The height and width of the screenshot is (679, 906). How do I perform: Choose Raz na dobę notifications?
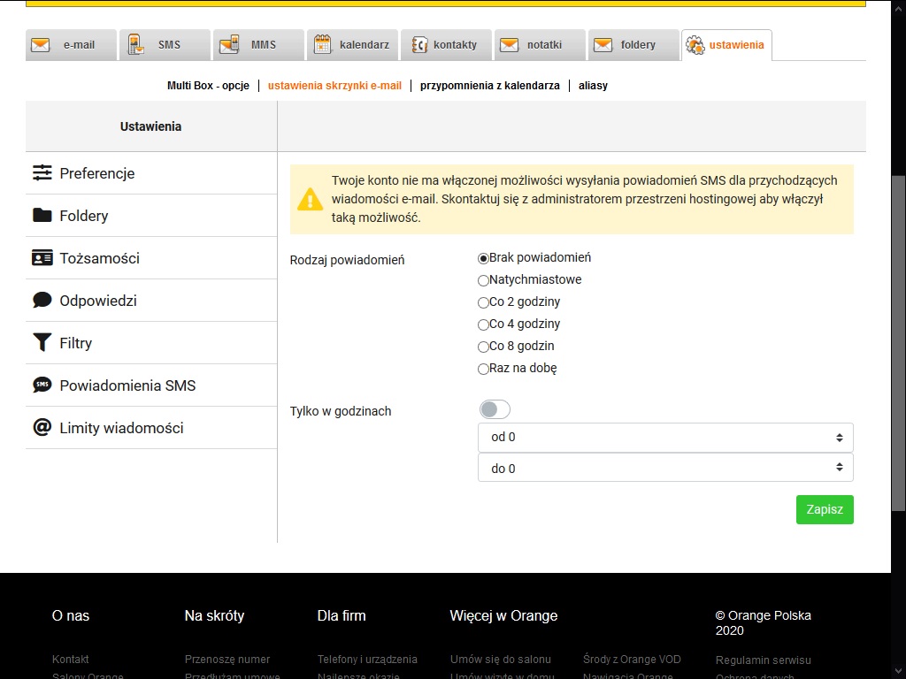tap(484, 369)
